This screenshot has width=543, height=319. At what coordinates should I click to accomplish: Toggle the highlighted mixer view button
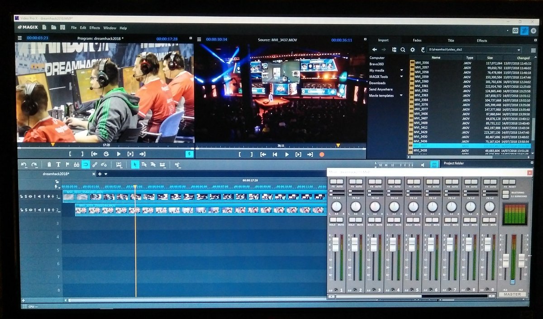[434, 165]
